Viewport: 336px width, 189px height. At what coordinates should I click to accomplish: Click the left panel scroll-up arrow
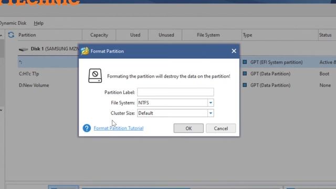point(1,35)
